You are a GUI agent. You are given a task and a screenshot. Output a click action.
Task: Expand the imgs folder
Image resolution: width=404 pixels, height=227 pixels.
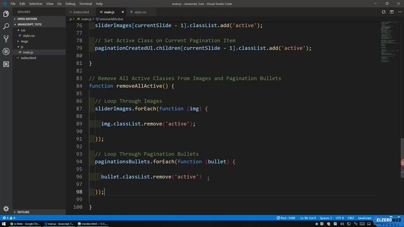39,41
